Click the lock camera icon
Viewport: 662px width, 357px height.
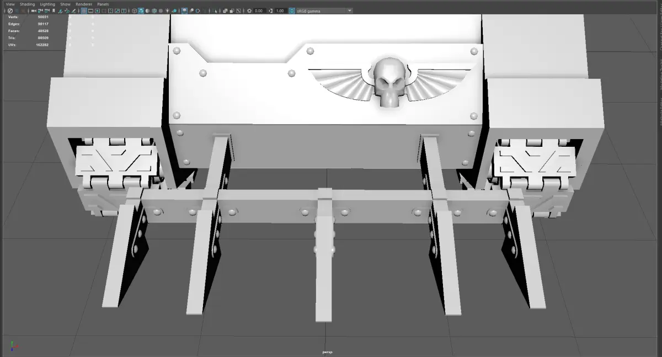click(40, 10)
